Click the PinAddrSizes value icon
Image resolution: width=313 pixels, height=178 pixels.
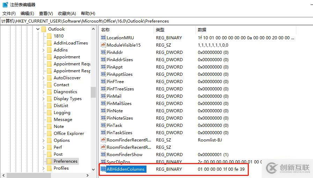point(103,59)
